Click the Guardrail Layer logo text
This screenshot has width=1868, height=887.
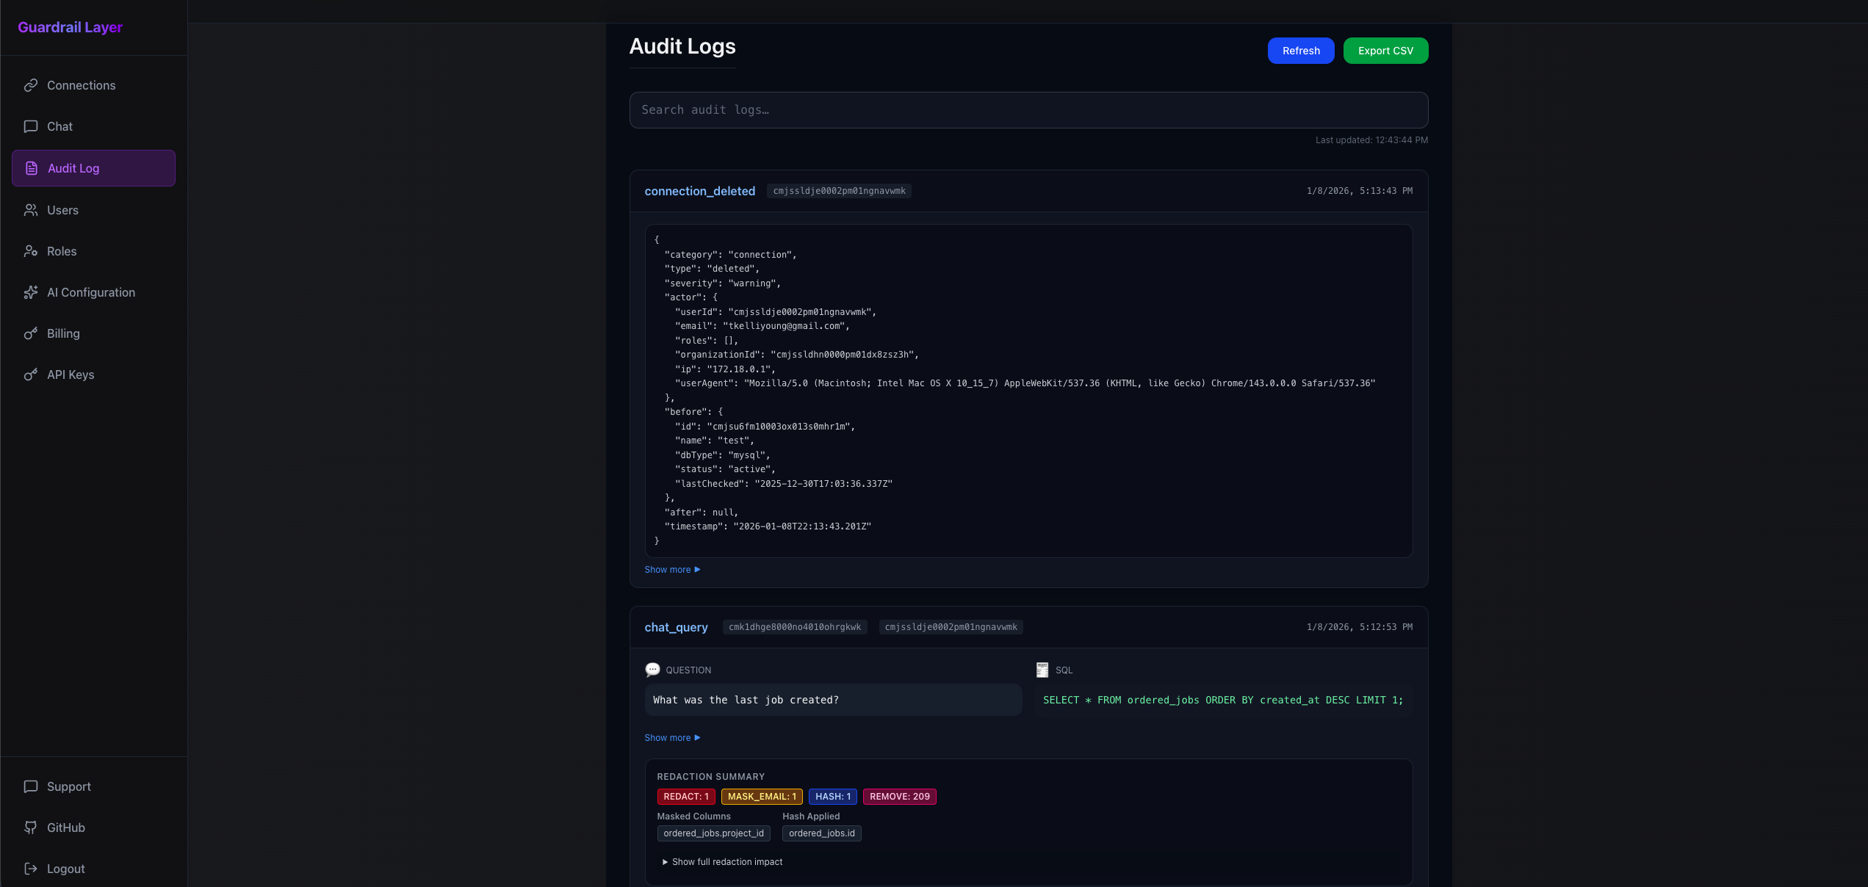(71, 27)
